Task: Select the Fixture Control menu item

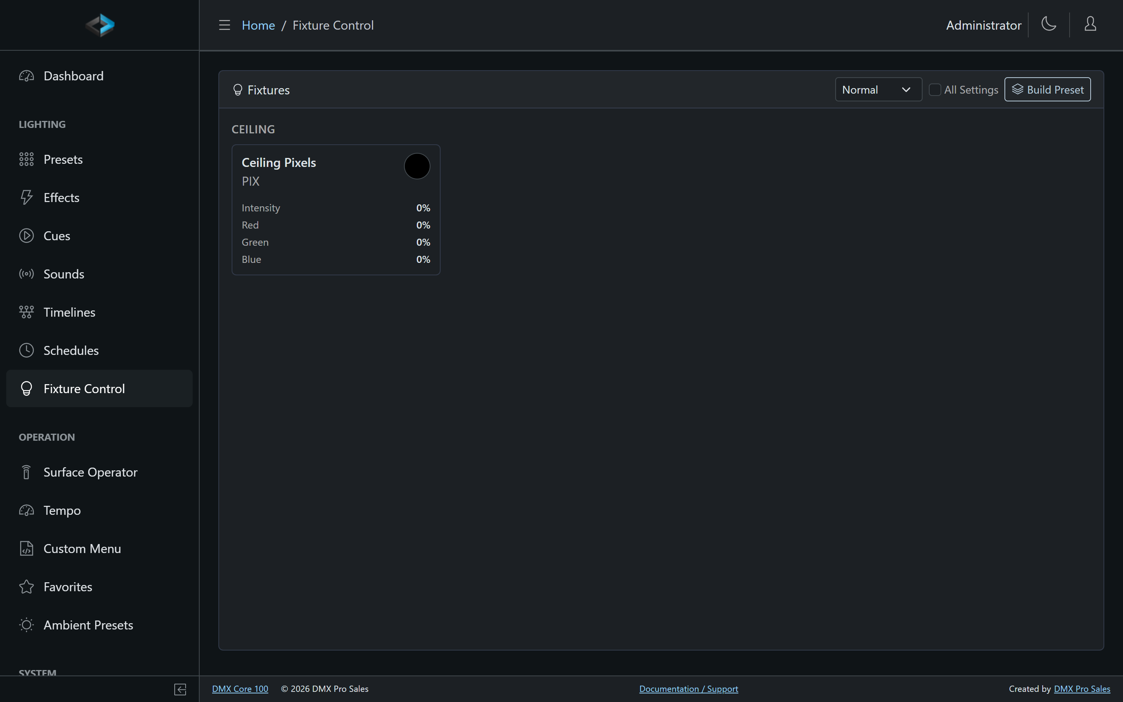Action: click(99, 388)
